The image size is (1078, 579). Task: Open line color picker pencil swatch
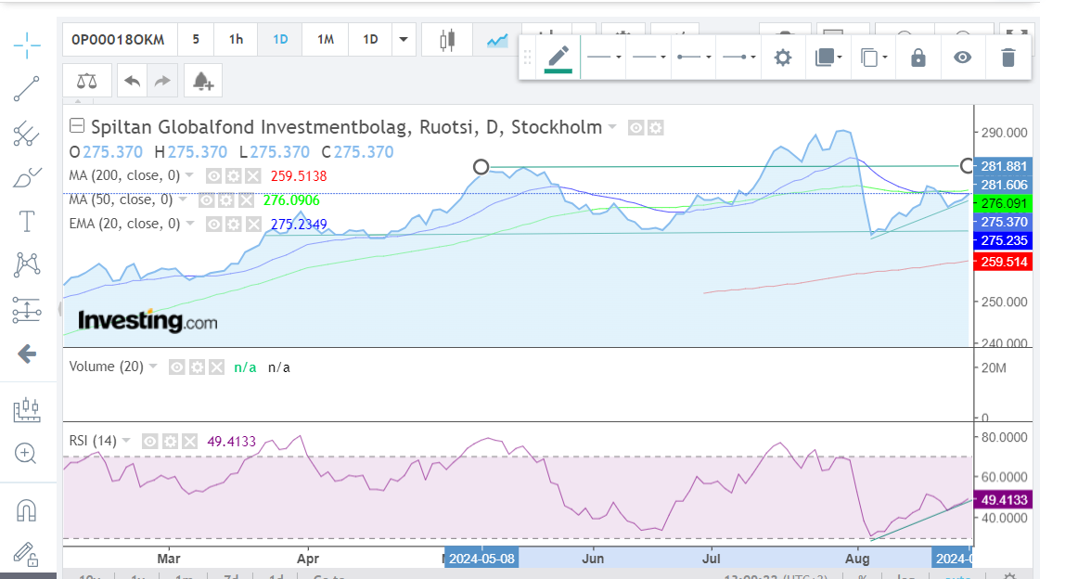click(558, 58)
